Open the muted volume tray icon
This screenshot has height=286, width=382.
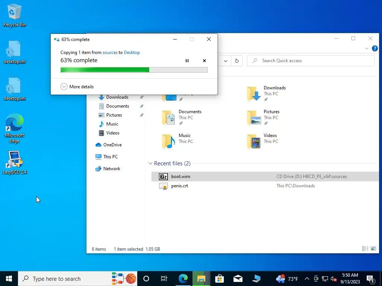pyautogui.click(x=334, y=279)
